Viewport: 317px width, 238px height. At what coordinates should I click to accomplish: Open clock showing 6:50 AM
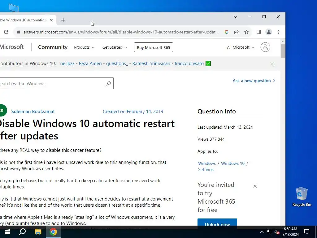tap(290, 232)
